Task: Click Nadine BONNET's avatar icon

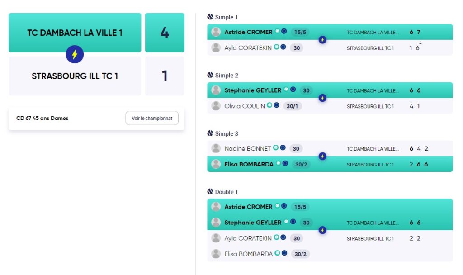Action: (x=216, y=148)
